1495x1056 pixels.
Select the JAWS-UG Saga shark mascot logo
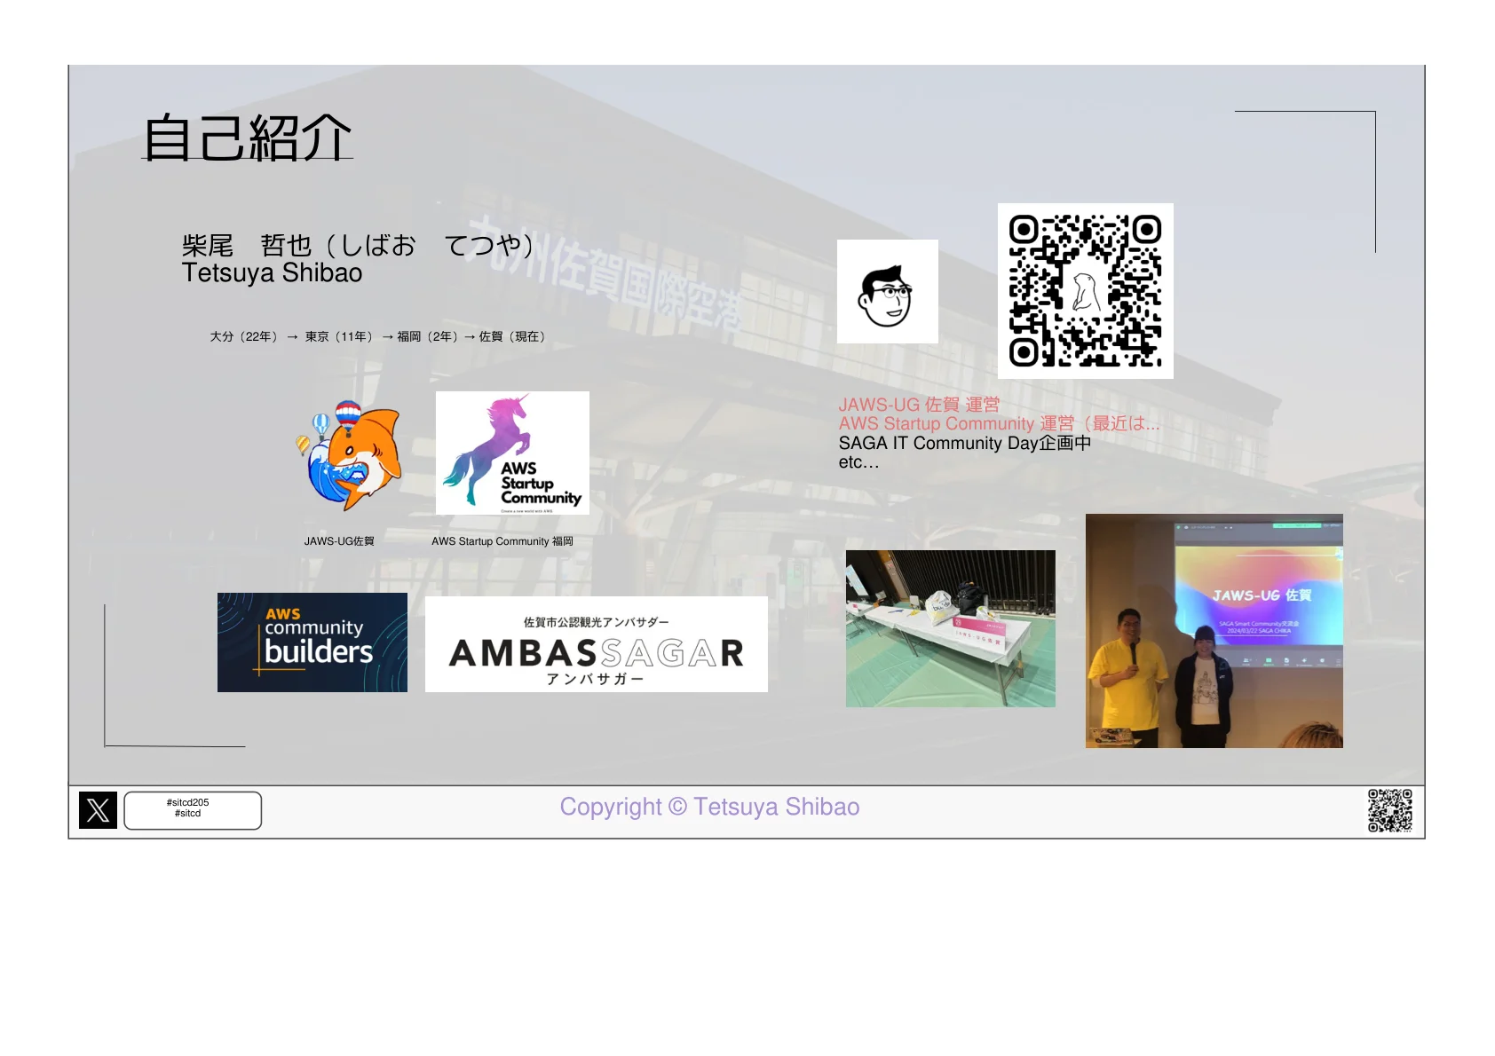(348, 455)
